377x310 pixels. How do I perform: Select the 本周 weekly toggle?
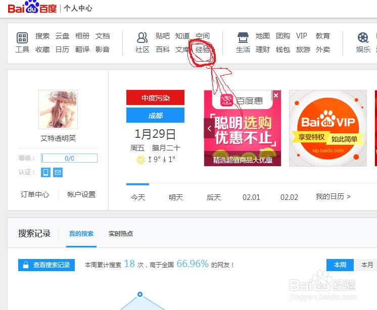340,265
